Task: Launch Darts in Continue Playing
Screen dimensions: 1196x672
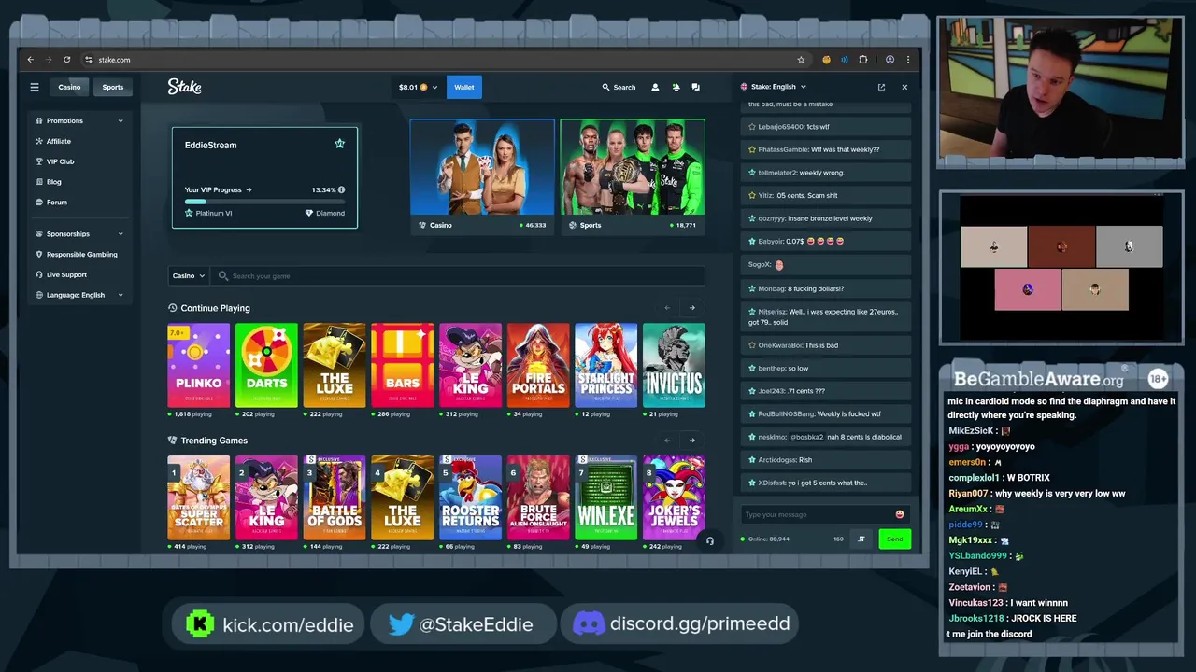Action: point(266,365)
